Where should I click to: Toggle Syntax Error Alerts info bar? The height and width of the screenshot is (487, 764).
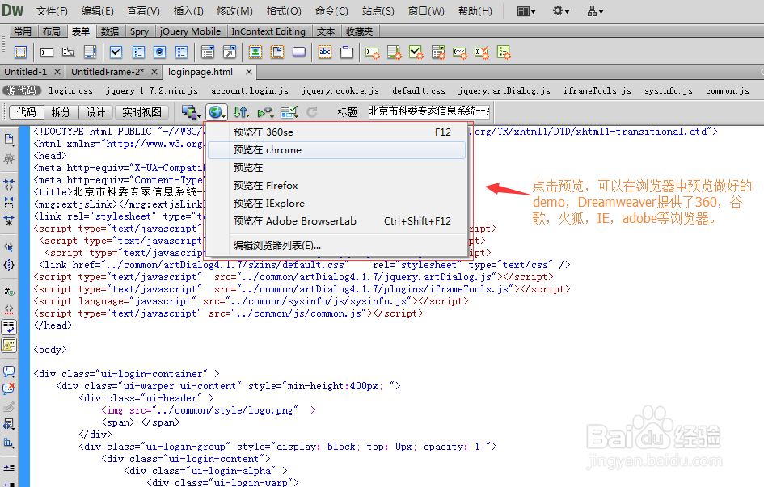[9, 346]
